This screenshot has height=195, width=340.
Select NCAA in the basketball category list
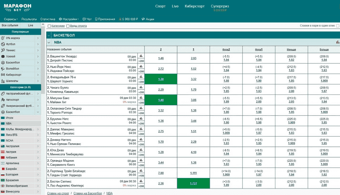tap(10, 140)
